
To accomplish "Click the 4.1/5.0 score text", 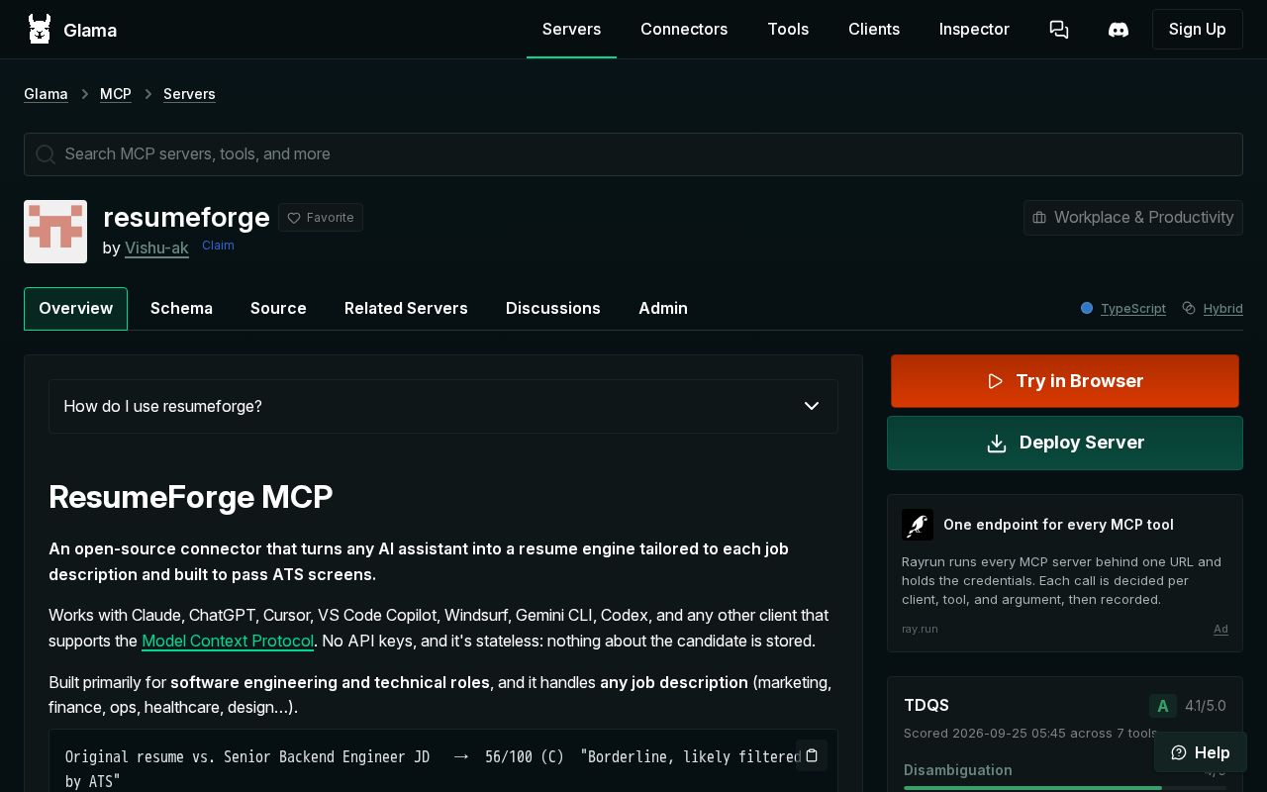I will point(1206,706).
